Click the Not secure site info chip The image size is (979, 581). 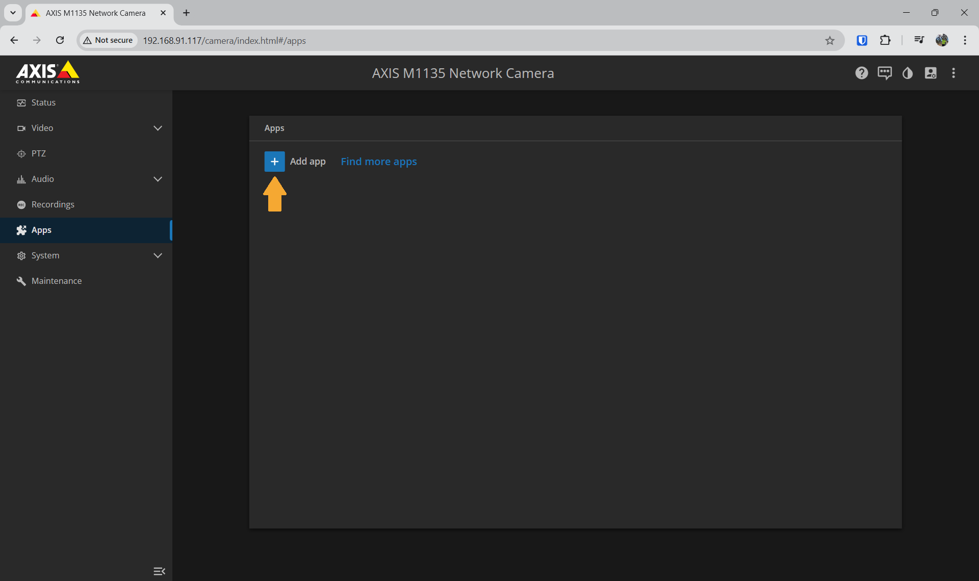[x=108, y=40]
